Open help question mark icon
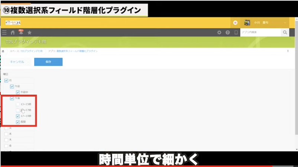Image resolution: width=298 pixels, height=167 pixels. click(x=227, y=33)
